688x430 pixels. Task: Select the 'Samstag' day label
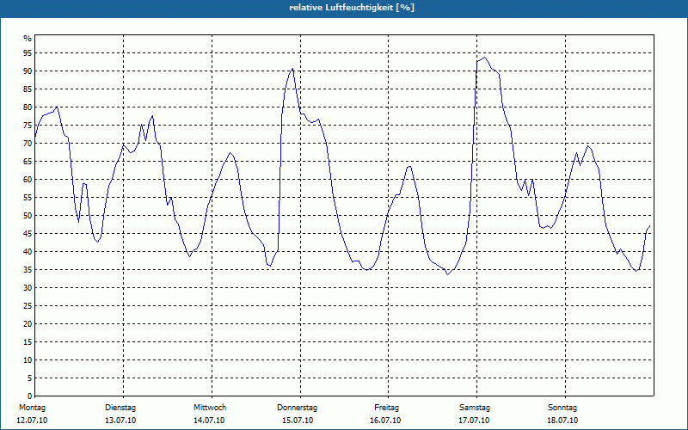[475, 408]
